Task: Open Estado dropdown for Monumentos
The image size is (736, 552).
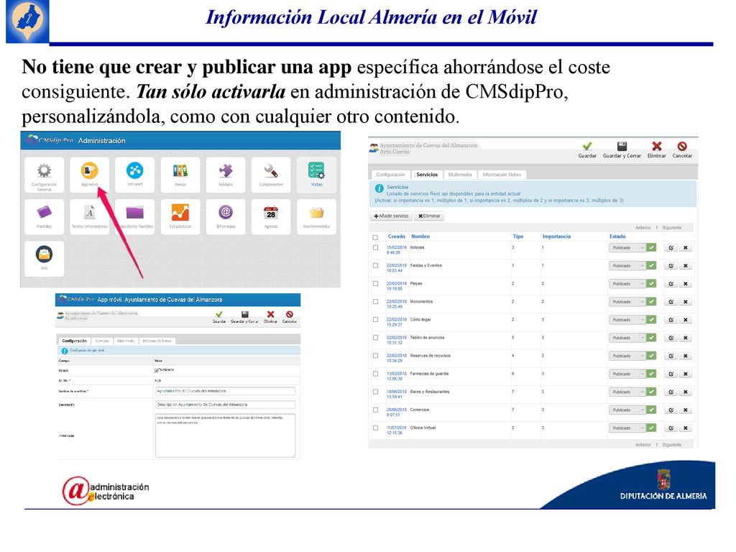Action: pyautogui.click(x=627, y=302)
